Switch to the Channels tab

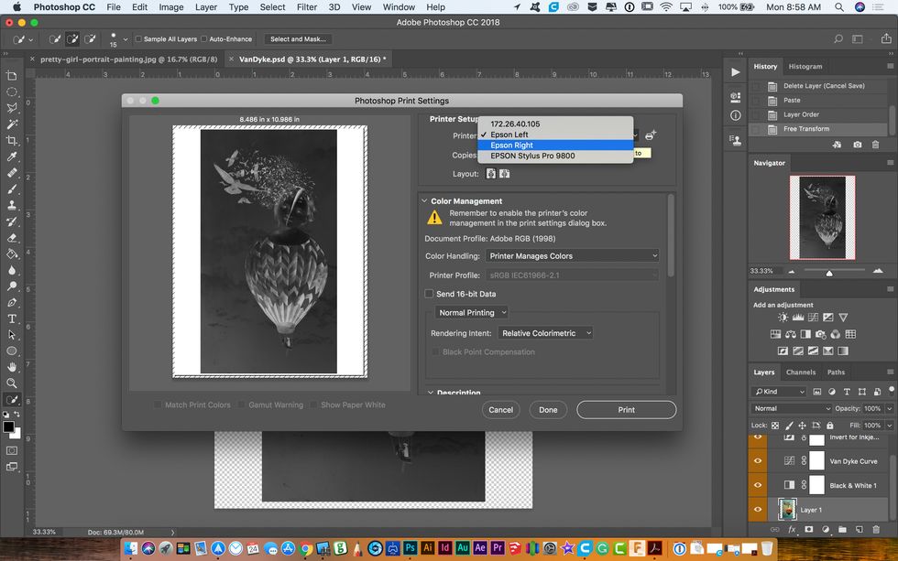click(x=800, y=372)
